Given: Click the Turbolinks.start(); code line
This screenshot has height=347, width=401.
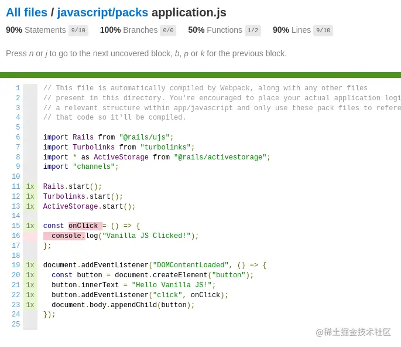Looking at the screenshot, I should (83, 196).
